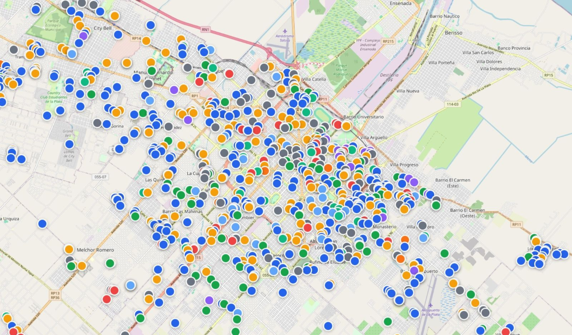Viewport: 572px width, 335px height.
Task: Click the Aeródromo Tolosa airplane icon
Action: pos(285,31)
